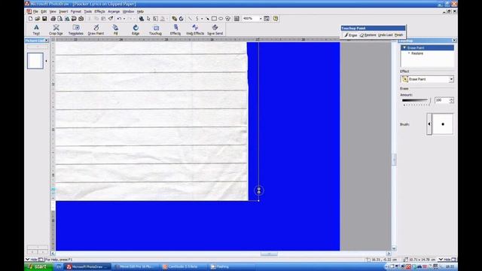The width and height of the screenshot is (482, 271).
Task: Select Restore in the touchup list
Action: click(x=417, y=53)
